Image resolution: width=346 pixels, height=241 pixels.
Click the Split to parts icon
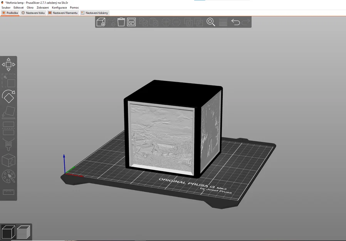198,22
